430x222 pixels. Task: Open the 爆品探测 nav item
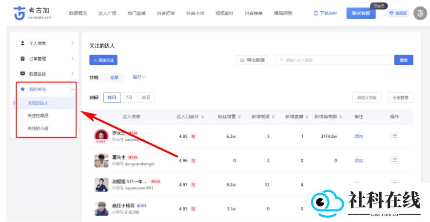pos(283,13)
